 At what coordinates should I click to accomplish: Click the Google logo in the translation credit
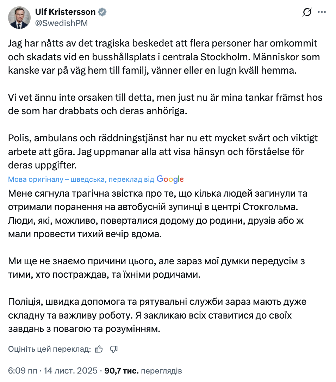170,179
